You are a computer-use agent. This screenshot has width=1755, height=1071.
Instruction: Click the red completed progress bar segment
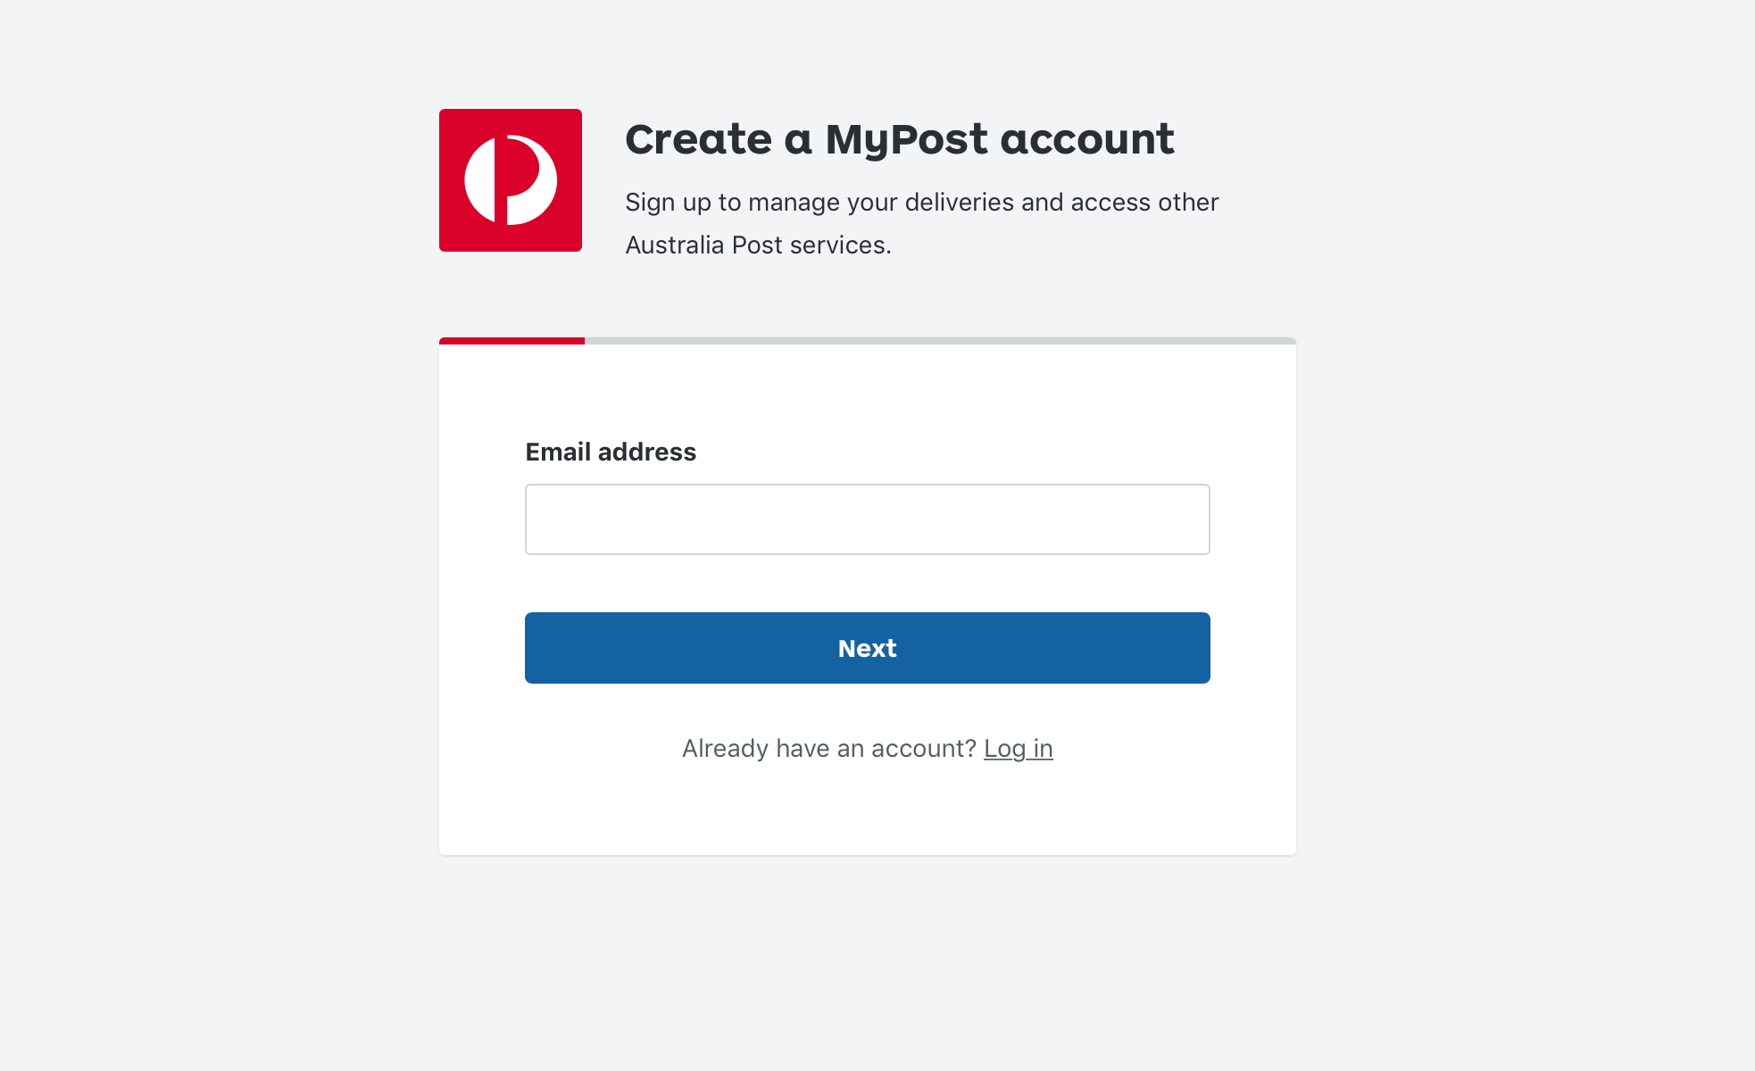pyautogui.click(x=512, y=341)
